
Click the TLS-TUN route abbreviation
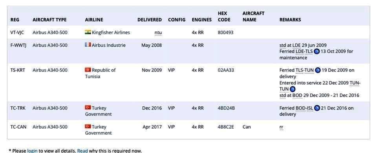point(305,70)
